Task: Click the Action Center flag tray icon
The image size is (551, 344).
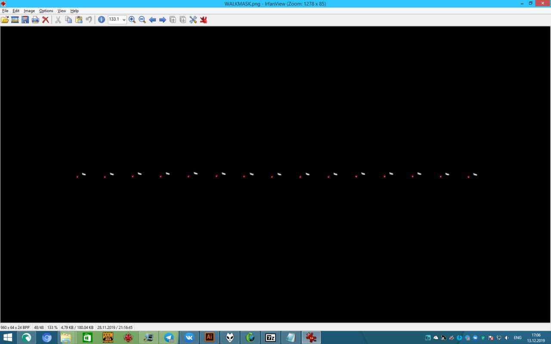Action: pyautogui.click(x=491, y=338)
